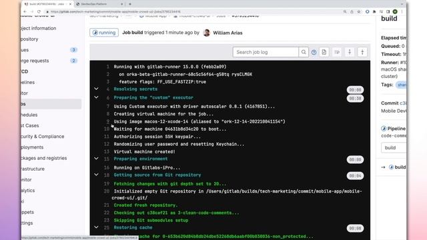Open the 'Pipeline' link in right sidebar
Viewport: 427px width, 240px height.
(396, 129)
